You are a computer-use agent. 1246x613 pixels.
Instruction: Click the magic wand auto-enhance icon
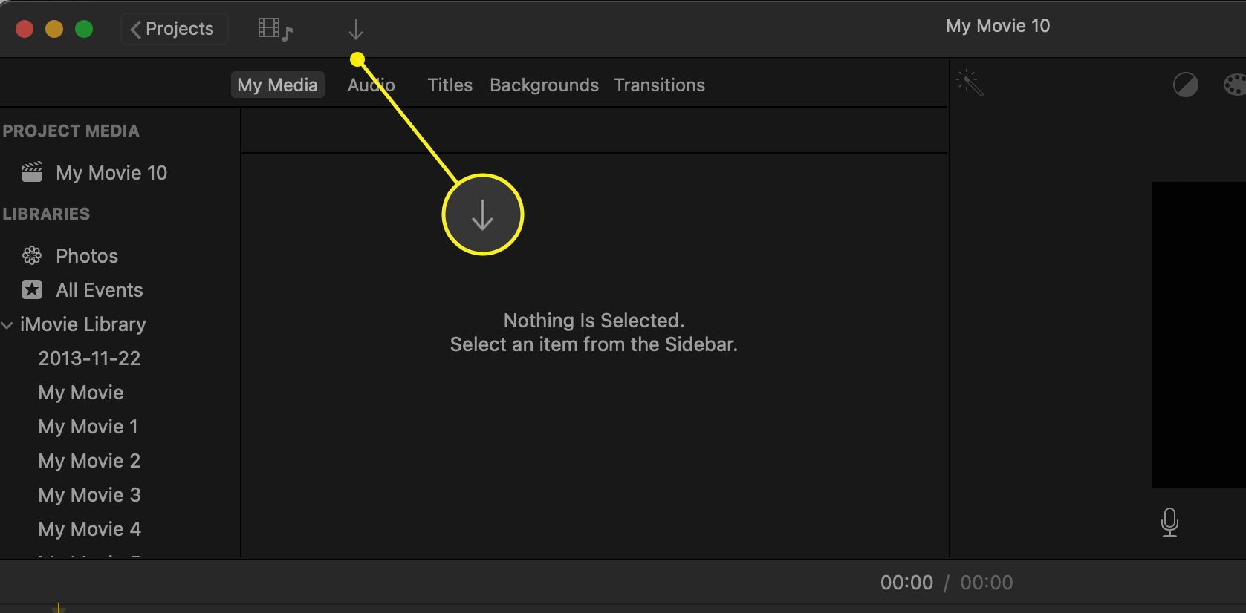point(970,83)
